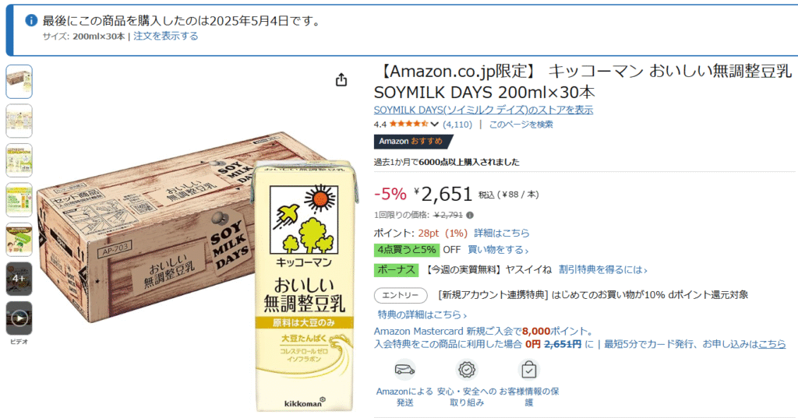798x418 pixels.
Task: Click 詳細はこちら next to points
Action: click(x=502, y=233)
